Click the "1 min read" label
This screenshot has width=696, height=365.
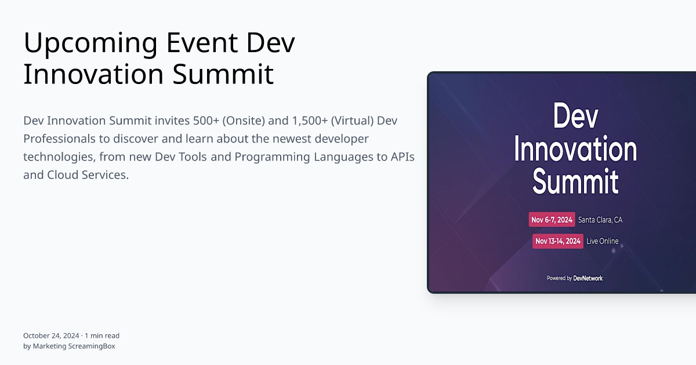(102, 335)
